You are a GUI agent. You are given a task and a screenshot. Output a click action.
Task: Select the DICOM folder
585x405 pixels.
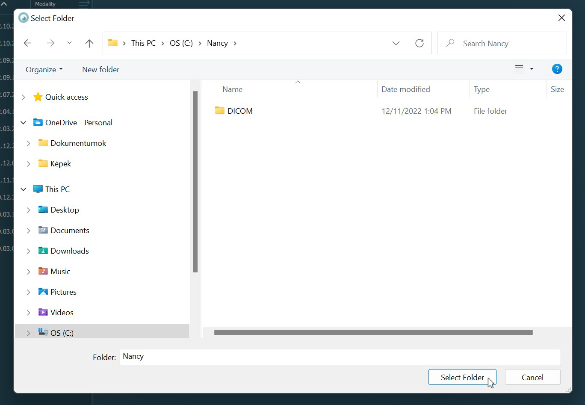coord(239,111)
